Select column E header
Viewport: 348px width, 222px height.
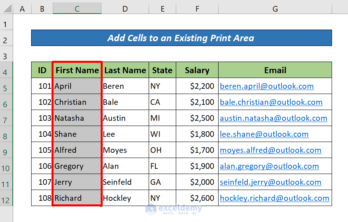tap(162, 8)
